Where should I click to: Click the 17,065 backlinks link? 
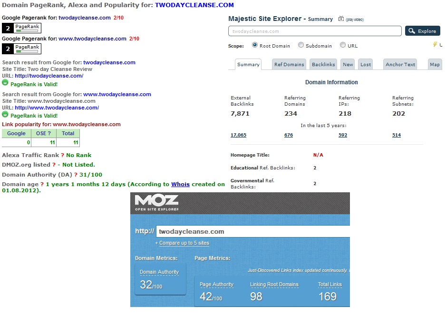coord(238,135)
